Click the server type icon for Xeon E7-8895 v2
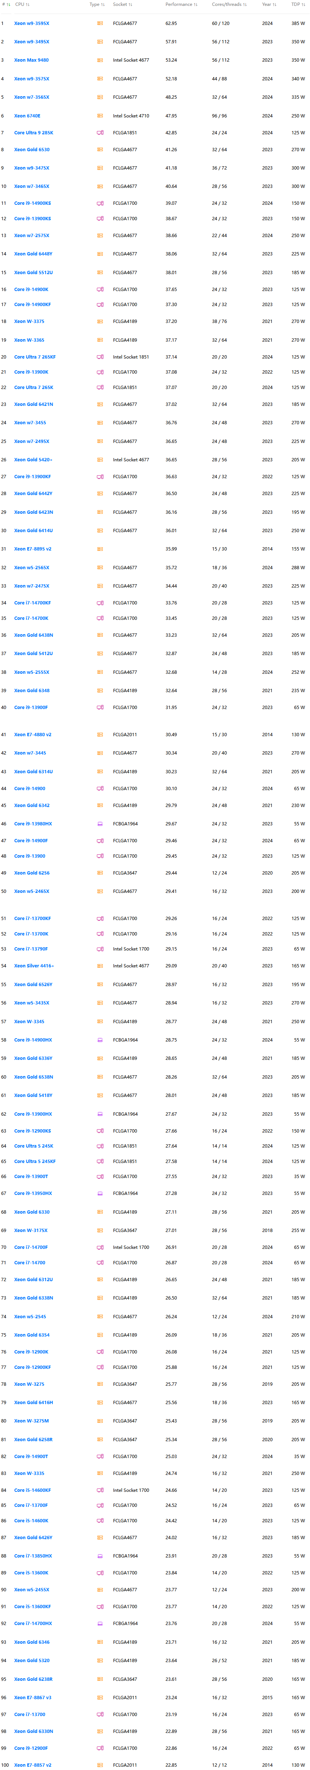Viewport: 310px width, 1770px height. tap(100, 549)
